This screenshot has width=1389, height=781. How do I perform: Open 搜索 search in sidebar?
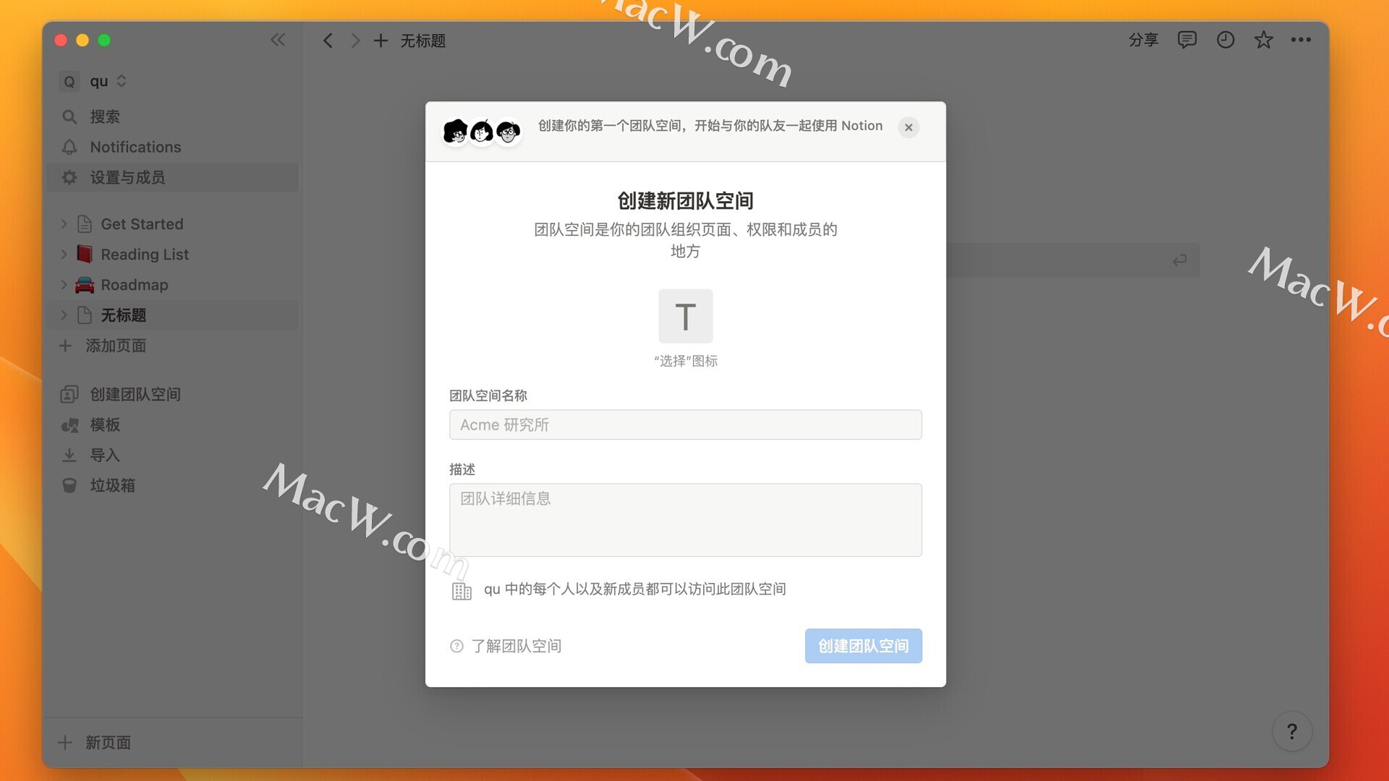172,116
